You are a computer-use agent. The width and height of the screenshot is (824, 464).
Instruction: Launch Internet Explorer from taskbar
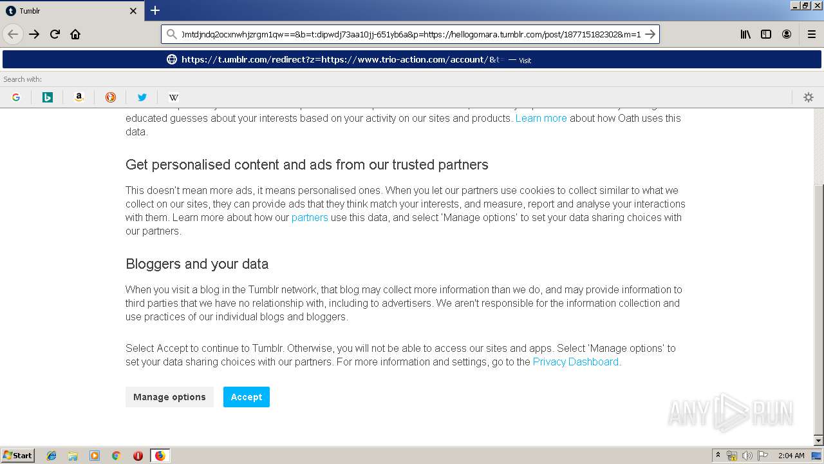(51, 456)
